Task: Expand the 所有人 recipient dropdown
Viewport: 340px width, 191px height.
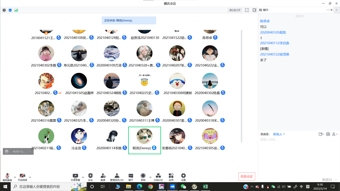Action: point(279,134)
